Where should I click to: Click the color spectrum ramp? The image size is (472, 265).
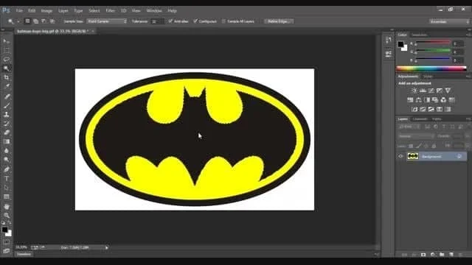coord(431,68)
